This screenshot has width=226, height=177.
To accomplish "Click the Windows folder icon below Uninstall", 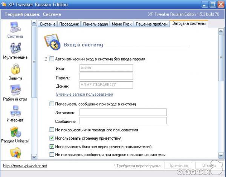I will click(x=15, y=153).
